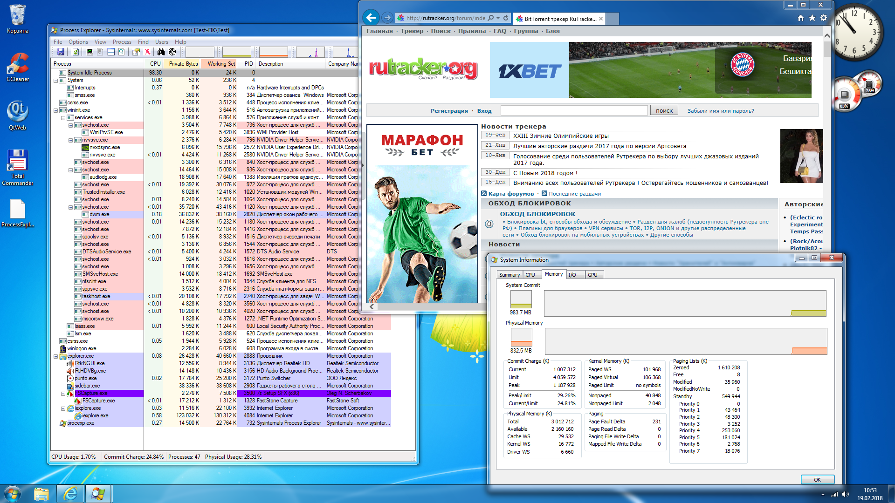
Task: Collapse the services.exe tree node
Action: pos(63,118)
